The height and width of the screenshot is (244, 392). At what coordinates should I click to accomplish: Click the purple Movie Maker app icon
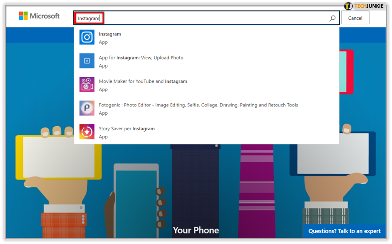(x=87, y=85)
